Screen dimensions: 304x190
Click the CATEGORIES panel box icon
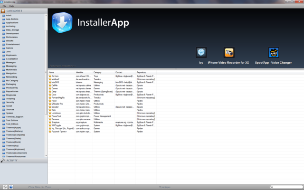tap(3, 11)
